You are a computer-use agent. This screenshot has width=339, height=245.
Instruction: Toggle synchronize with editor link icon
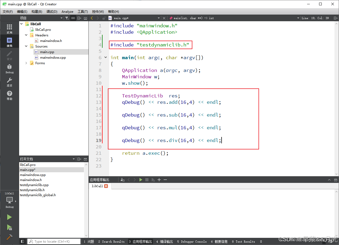pos(73,18)
